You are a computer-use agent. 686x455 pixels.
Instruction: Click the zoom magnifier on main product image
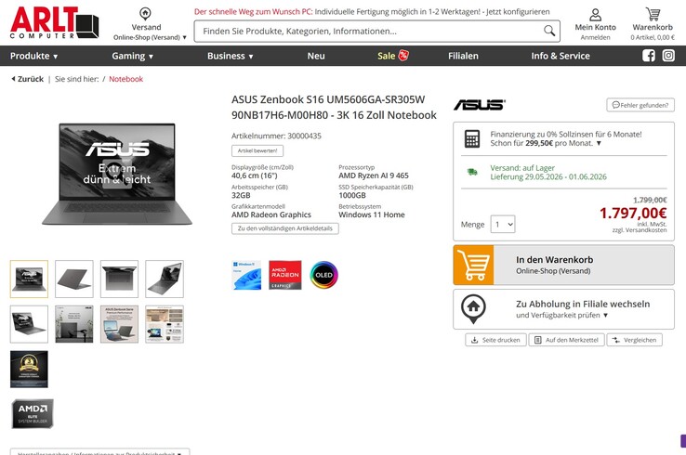tap(117, 175)
